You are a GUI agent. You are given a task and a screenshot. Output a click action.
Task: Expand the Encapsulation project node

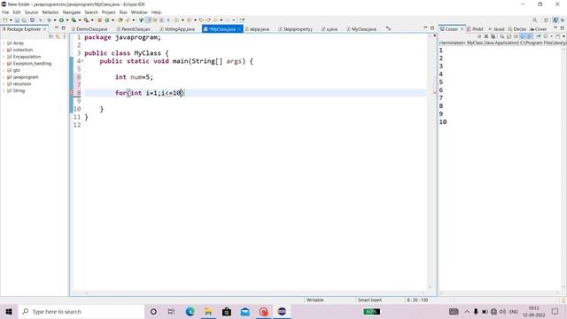click(4, 57)
